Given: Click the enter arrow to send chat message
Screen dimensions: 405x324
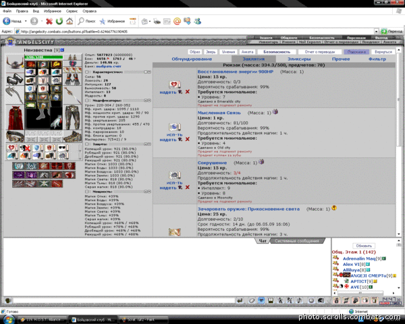Looking at the screenshot, I should 240,300.
